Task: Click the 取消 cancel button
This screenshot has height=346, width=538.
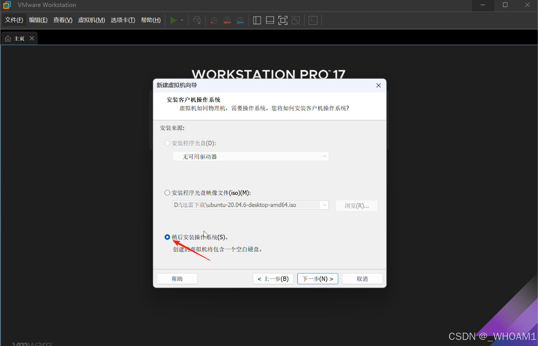Action: pos(362,279)
